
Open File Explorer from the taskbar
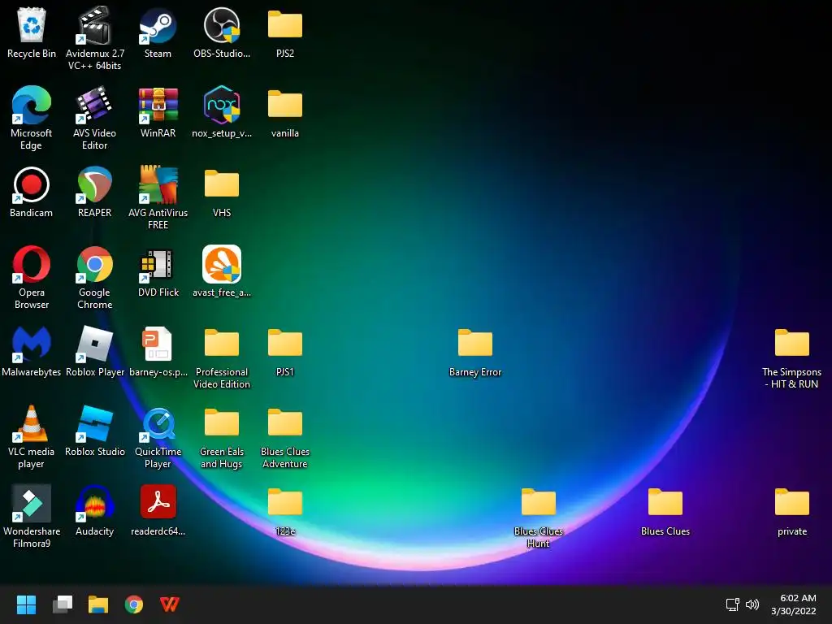click(98, 604)
